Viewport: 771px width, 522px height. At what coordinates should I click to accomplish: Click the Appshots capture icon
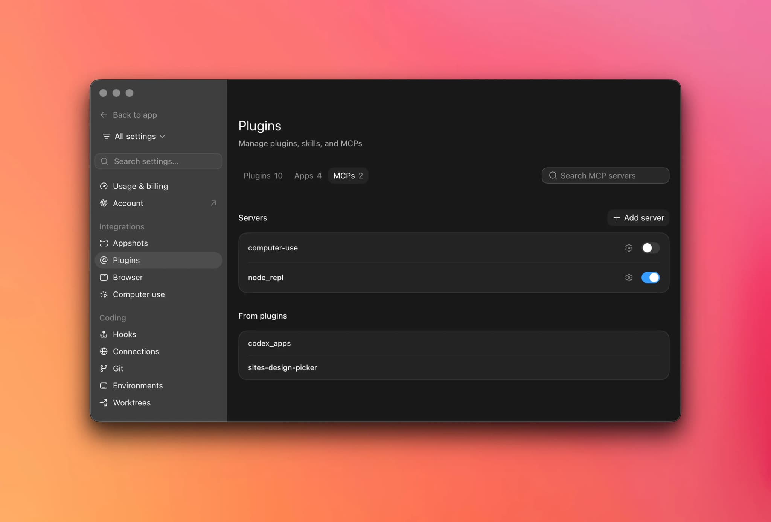(x=104, y=243)
